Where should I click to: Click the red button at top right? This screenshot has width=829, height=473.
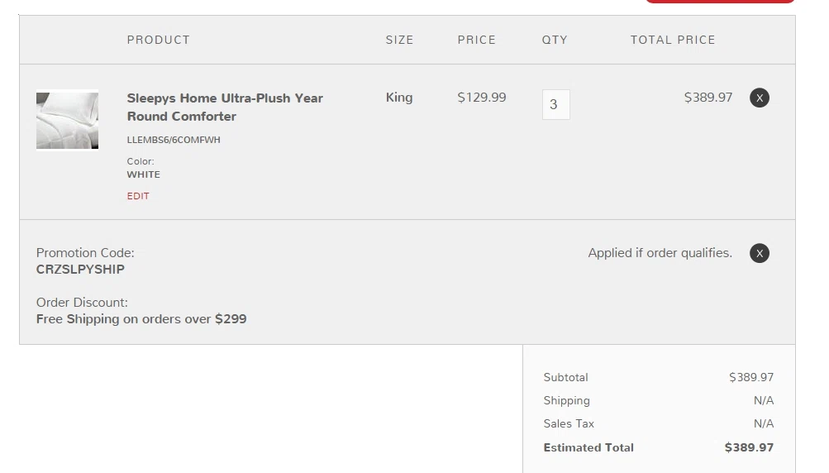pos(720,2)
